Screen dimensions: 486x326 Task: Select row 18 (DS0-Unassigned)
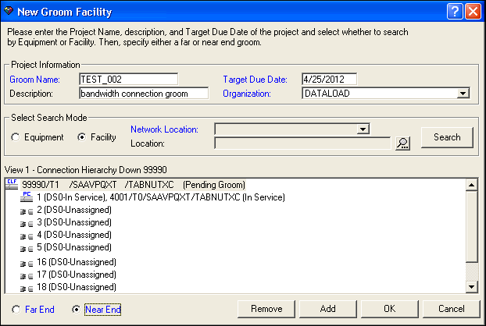[x=77, y=287]
